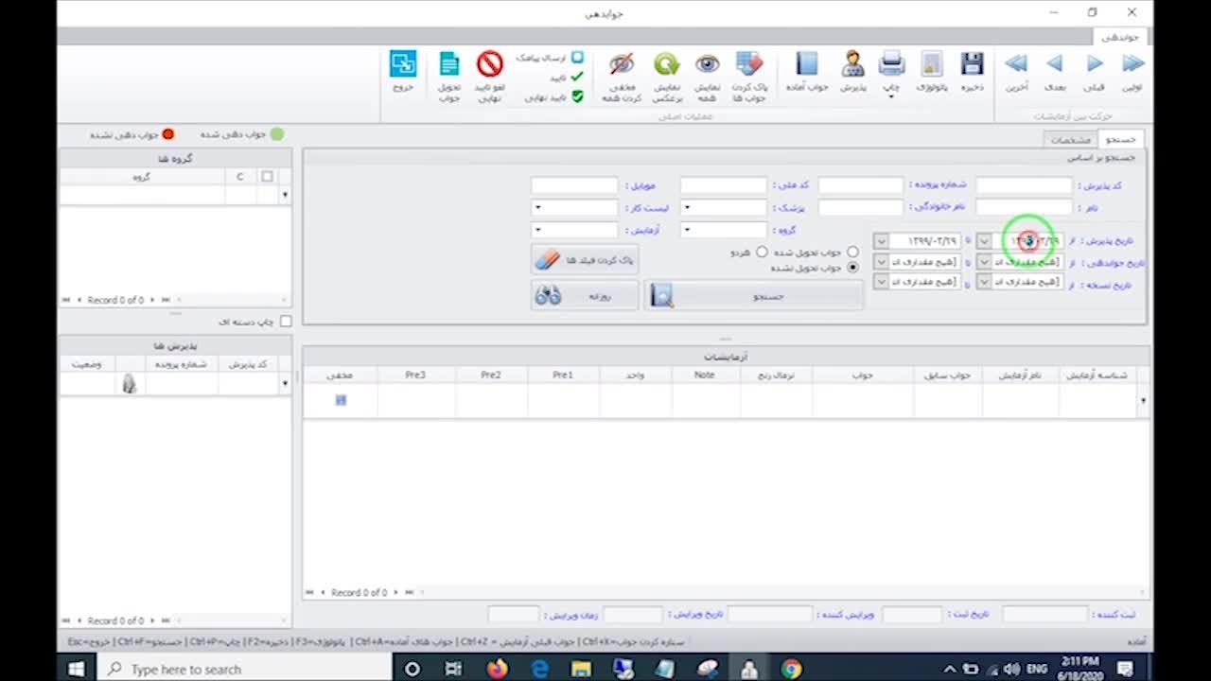
Task: Expand the Doctor (پزشک) dropdown
Action: [688, 208]
